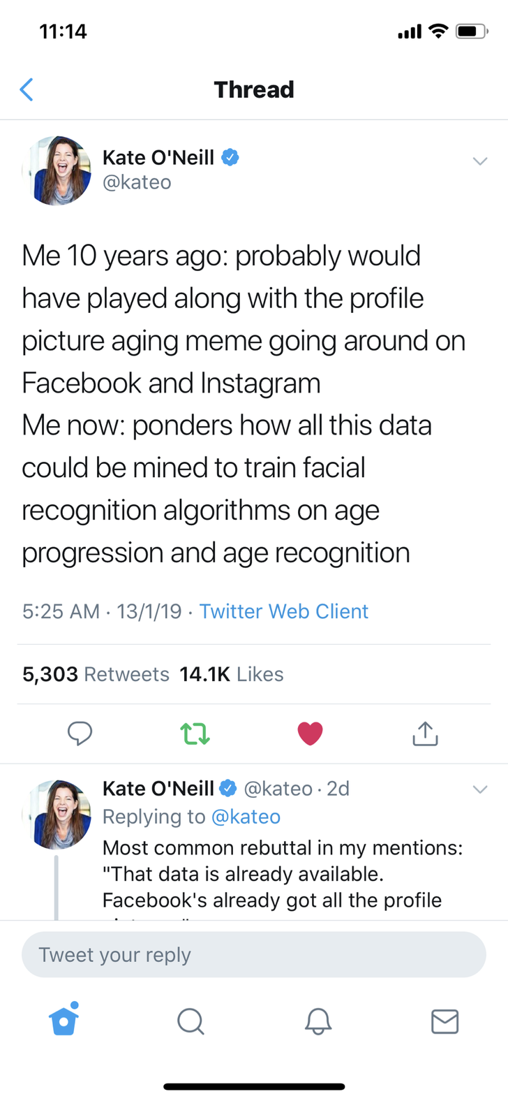Image resolution: width=508 pixels, height=1101 pixels.
Task: Unlike the tweet with red heart
Action: click(310, 733)
